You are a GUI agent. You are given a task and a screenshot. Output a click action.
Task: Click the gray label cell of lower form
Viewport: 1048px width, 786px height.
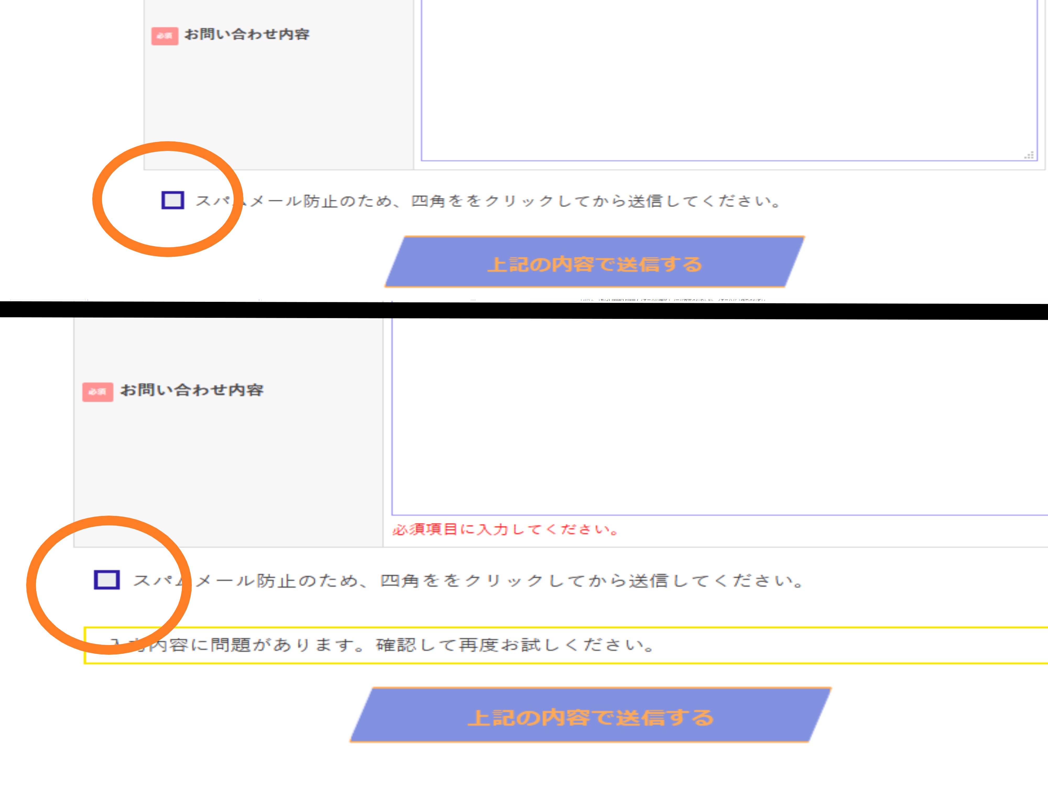227,464
